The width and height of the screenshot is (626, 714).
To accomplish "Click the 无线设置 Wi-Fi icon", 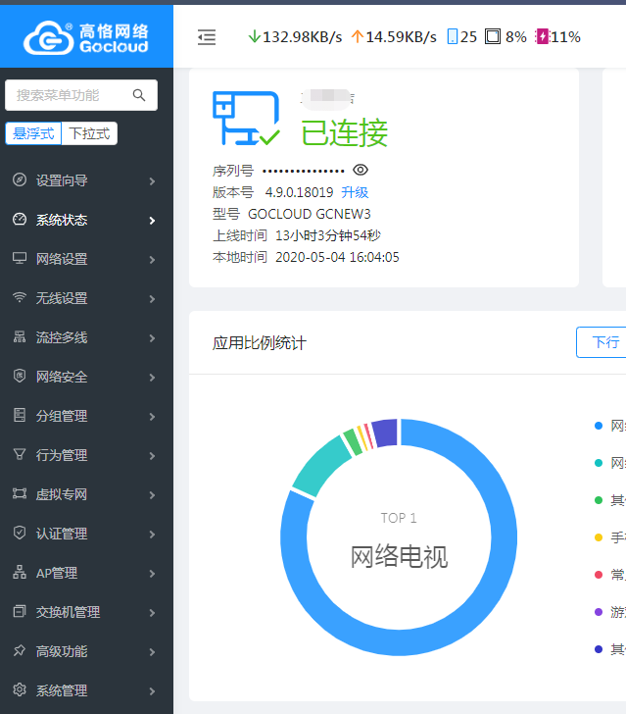I will pos(20,298).
